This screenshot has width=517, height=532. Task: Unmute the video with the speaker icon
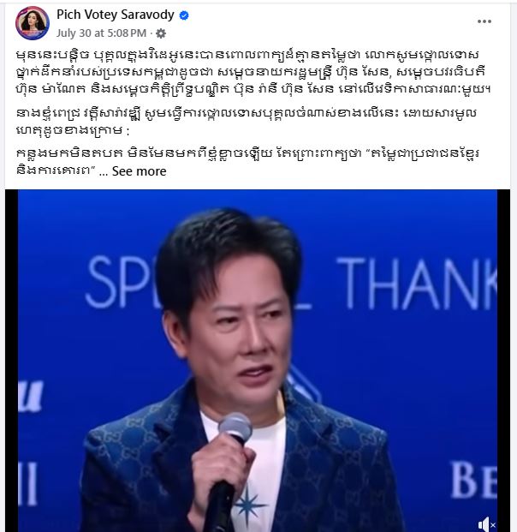(x=487, y=524)
